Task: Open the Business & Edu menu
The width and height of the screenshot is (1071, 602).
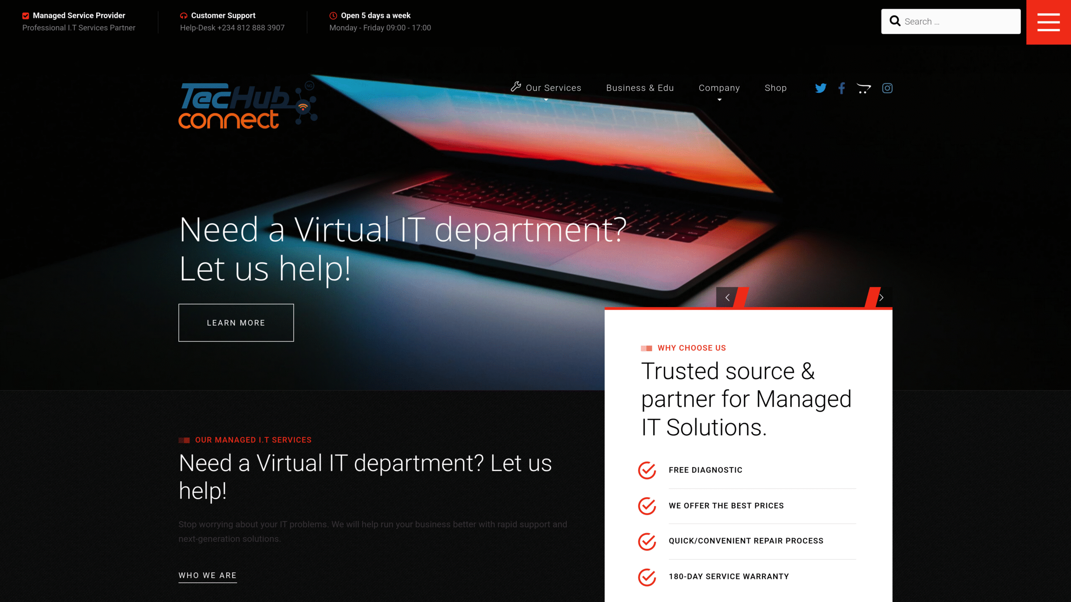Action: 640,88
